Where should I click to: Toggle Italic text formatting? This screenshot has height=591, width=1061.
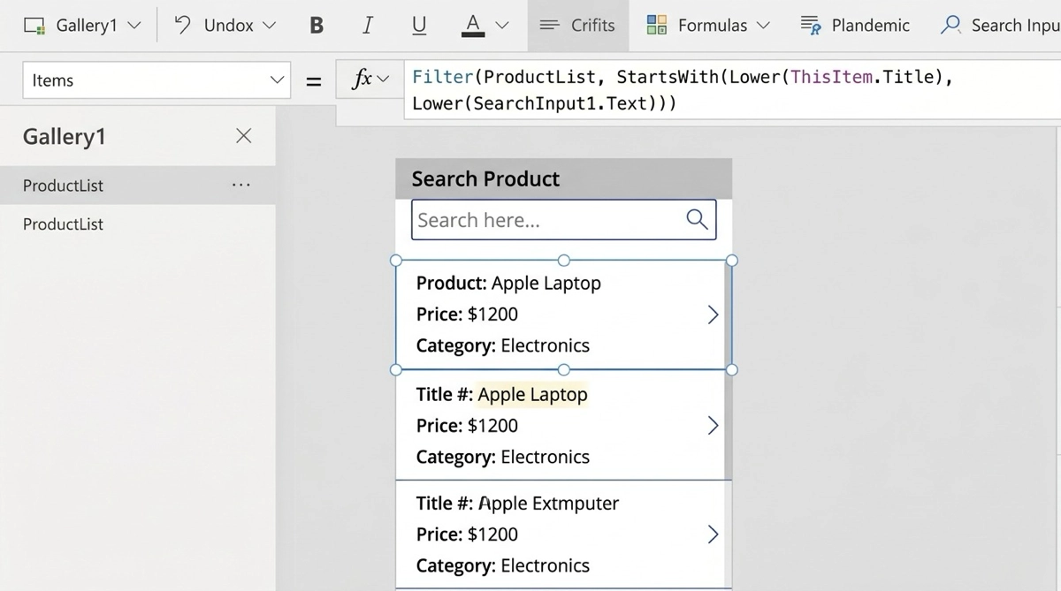point(367,26)
